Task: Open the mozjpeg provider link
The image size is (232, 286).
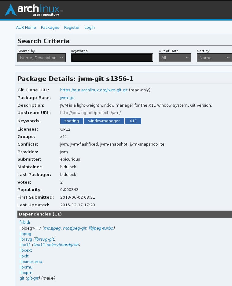Action: click(x=52, y=228)
